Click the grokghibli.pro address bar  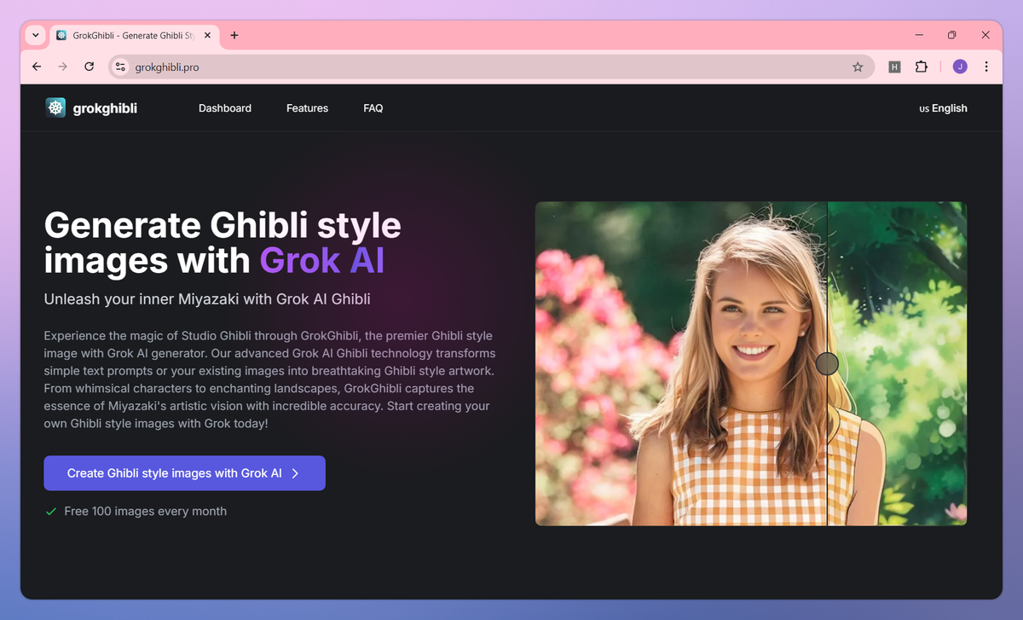491,67
